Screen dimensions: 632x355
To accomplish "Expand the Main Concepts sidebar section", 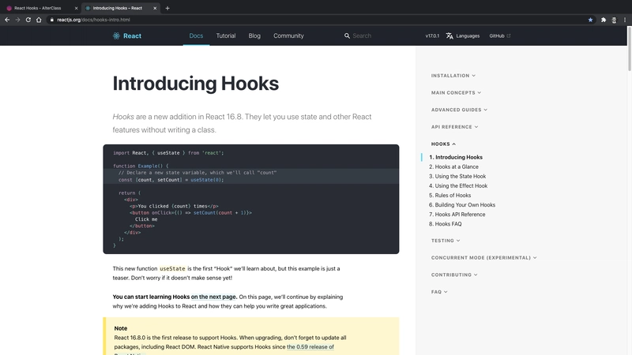I will click(456, 92).
